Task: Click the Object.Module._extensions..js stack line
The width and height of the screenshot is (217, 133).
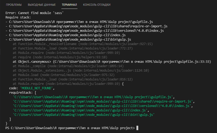Action: 81,71
